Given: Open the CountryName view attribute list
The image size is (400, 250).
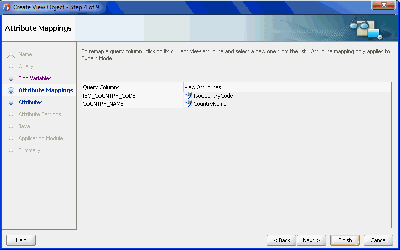Looking at the screenshot, I should (x=287, y=104).
